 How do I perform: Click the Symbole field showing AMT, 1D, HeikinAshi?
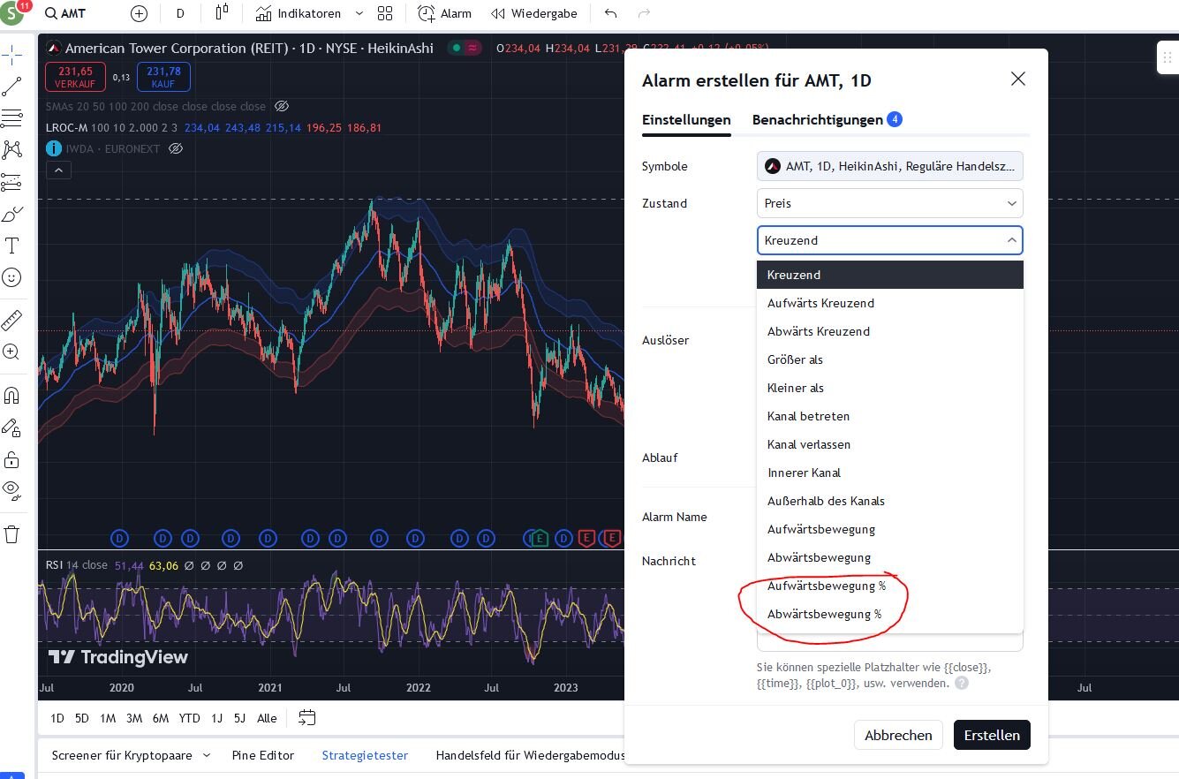[x=890, y=166]
